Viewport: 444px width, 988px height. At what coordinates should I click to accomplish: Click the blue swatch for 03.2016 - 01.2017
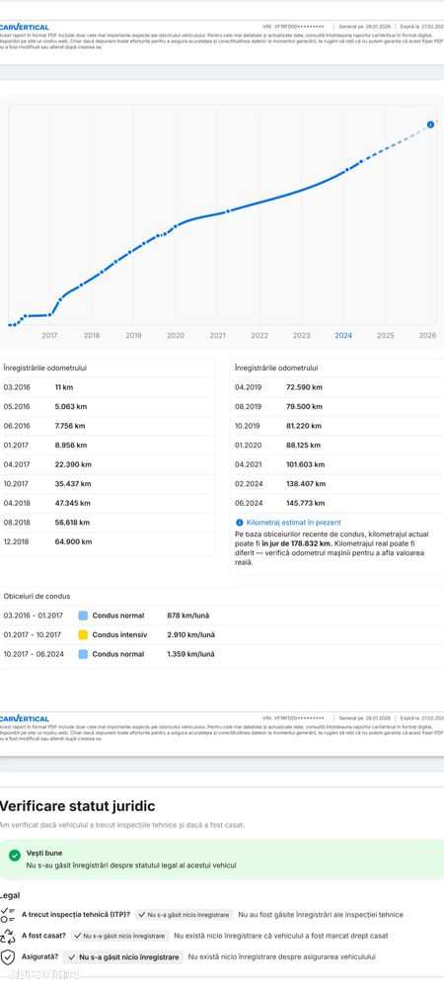(x=83, y=616)
